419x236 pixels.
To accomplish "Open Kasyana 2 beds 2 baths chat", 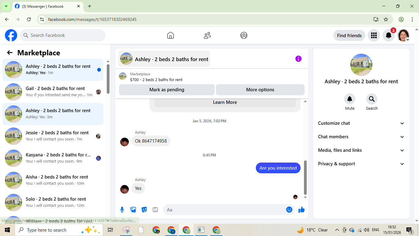I will pos(53,158).
